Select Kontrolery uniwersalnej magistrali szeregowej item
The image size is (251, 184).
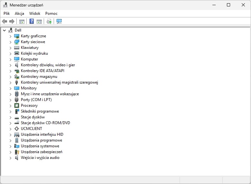coord(59,82)
